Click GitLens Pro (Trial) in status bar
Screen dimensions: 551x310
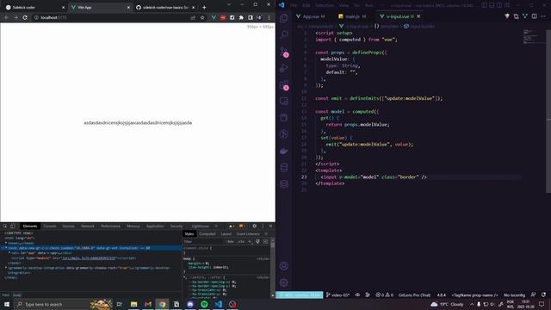(x=414, y=294)
